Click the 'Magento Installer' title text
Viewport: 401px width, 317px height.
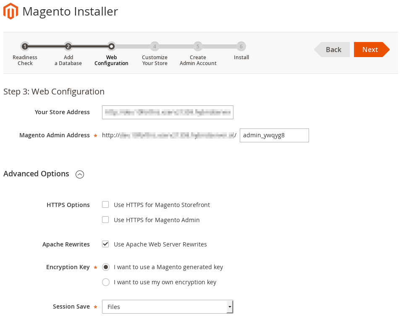[70, 11]
